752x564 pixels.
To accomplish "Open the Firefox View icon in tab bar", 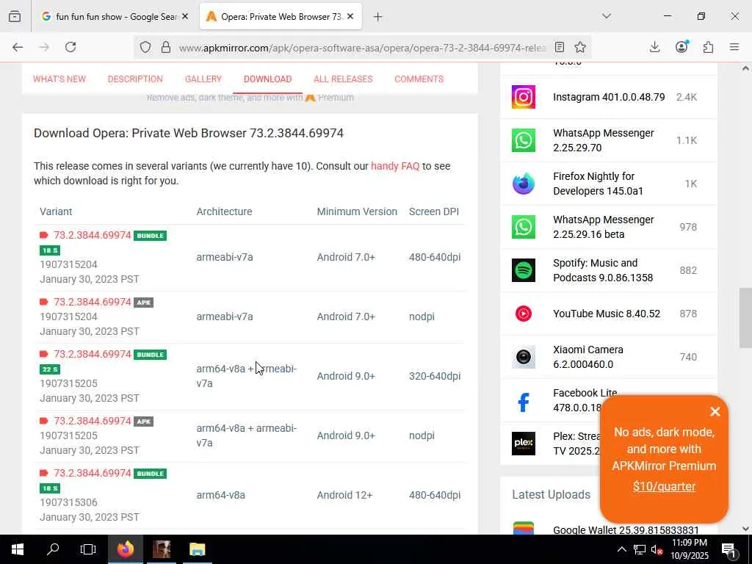I will point(15,17).
